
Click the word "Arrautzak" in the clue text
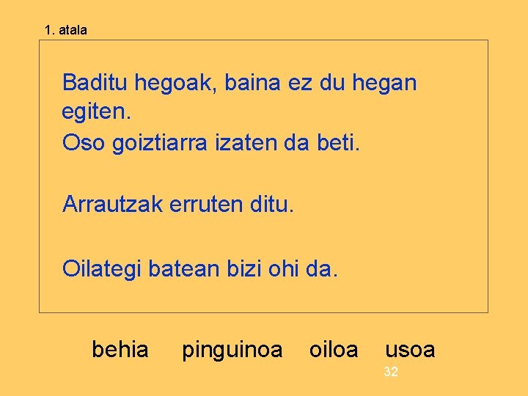click(x=112, y=204)
